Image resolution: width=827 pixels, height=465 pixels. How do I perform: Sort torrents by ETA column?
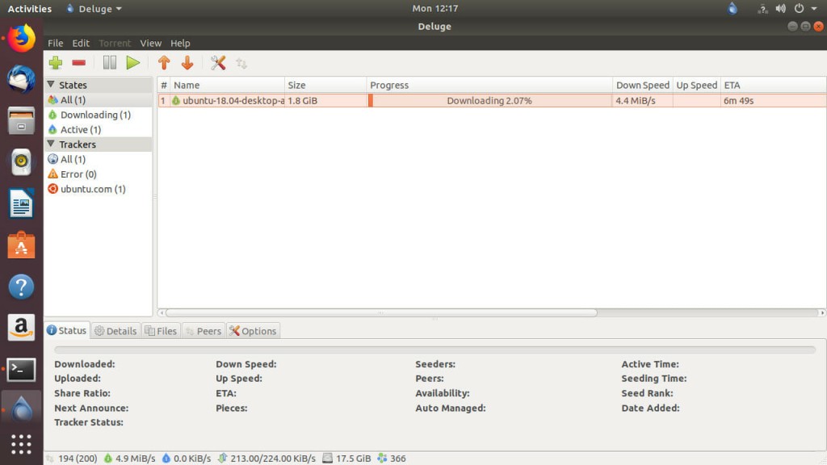coord(773,85)
